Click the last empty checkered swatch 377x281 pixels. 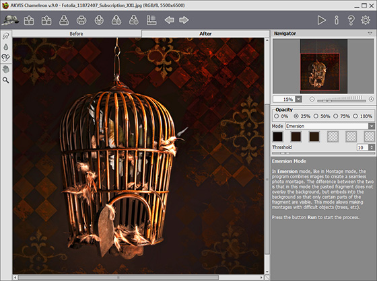pos(370,136)
